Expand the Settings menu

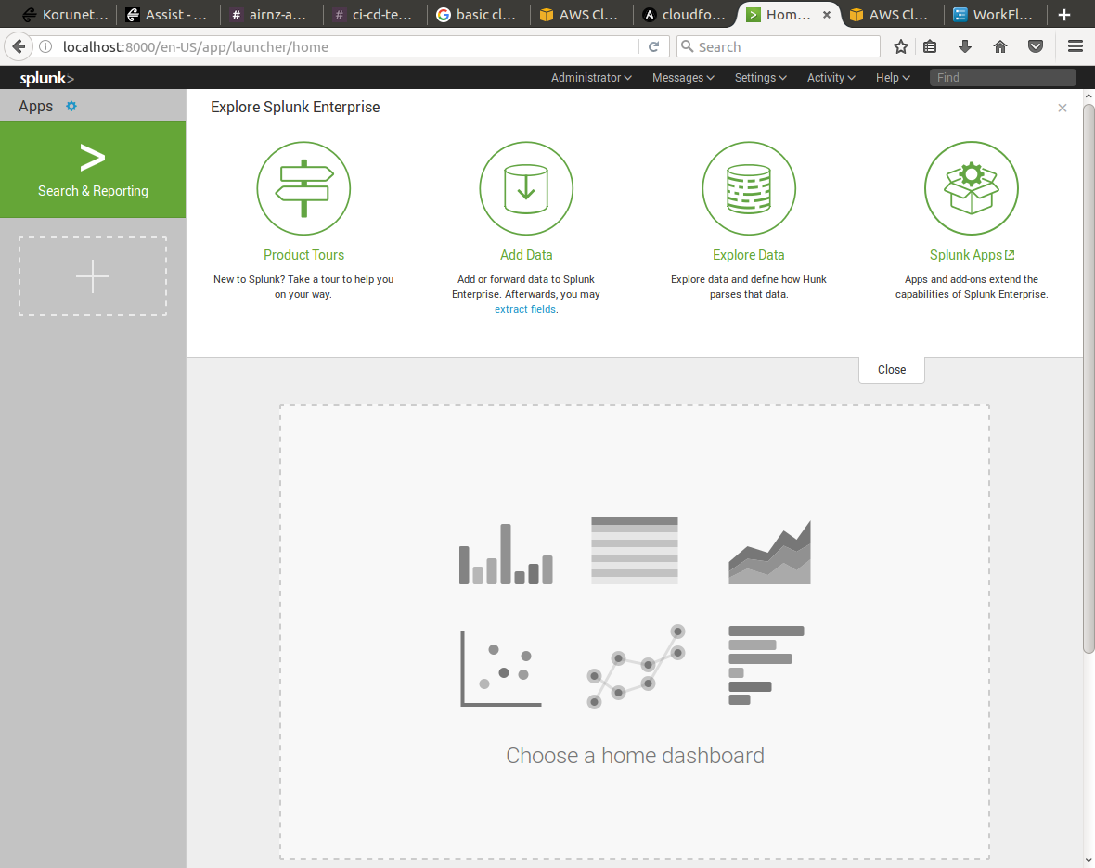pyautogui.click(x=761, y=78)
